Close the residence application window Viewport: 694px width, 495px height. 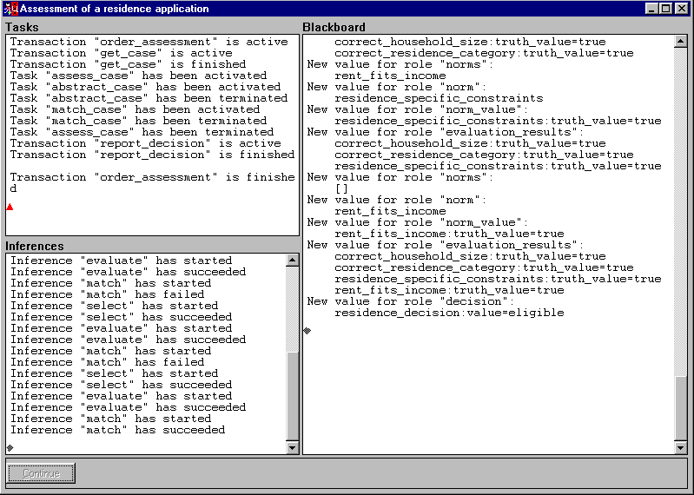(682, 9)
